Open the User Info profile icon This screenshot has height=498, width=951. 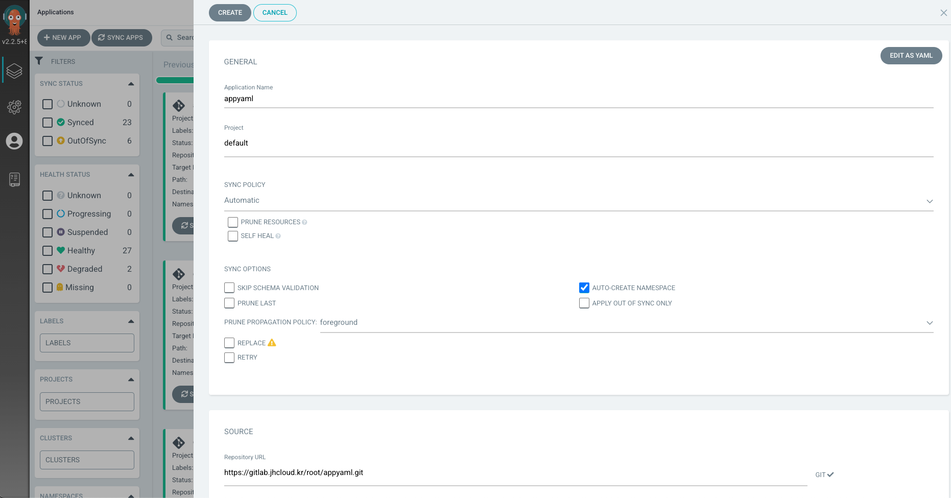(x=14, y=141)
